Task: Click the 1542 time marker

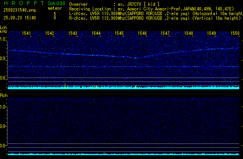Action: coord(49,33)
